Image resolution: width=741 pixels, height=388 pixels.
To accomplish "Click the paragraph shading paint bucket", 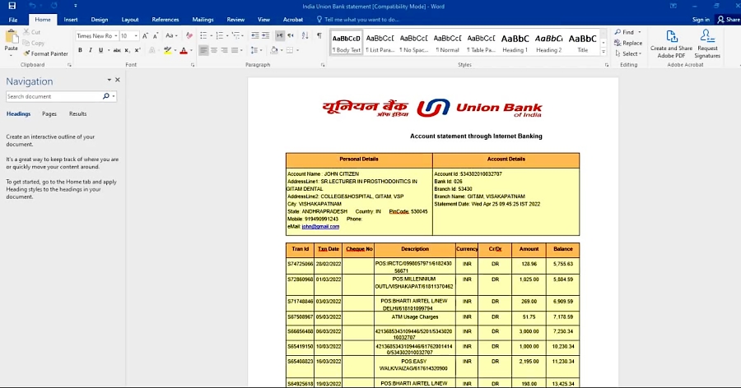I will [x=274, y=50].
